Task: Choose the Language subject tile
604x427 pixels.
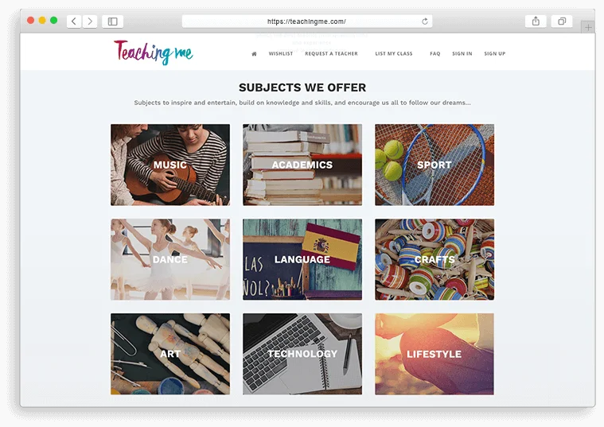Action: [x=302, y=259]
